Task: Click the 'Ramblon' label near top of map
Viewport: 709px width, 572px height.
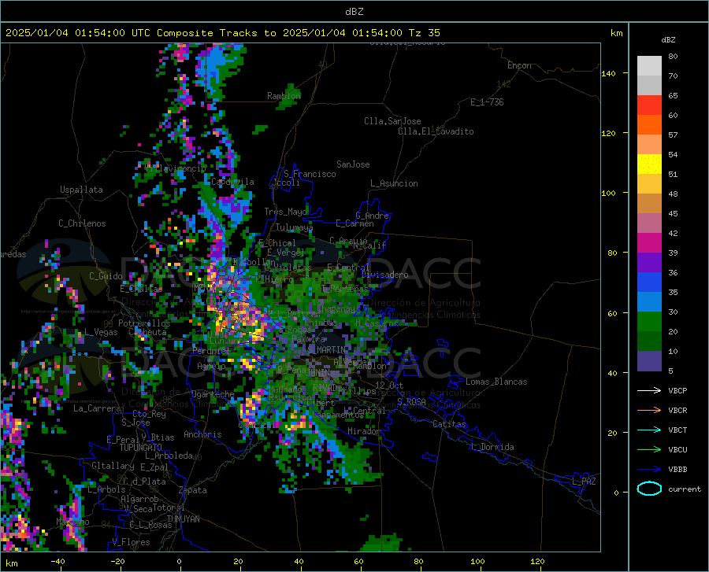Action: [284, 96]
